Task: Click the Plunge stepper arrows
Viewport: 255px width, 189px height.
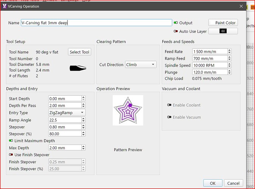Action: [x=229, y=72]
